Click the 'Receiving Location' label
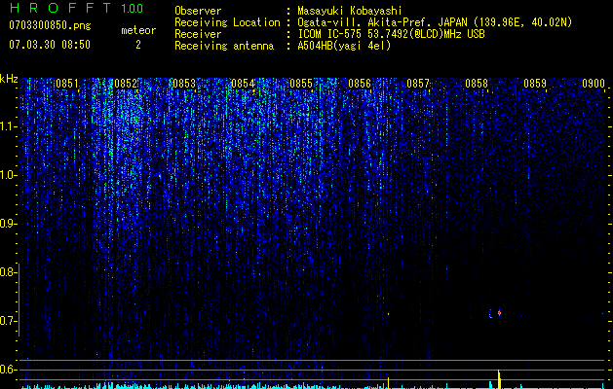Image resolution: width=613 pixels, height=389 pixels. pos(227,22)
